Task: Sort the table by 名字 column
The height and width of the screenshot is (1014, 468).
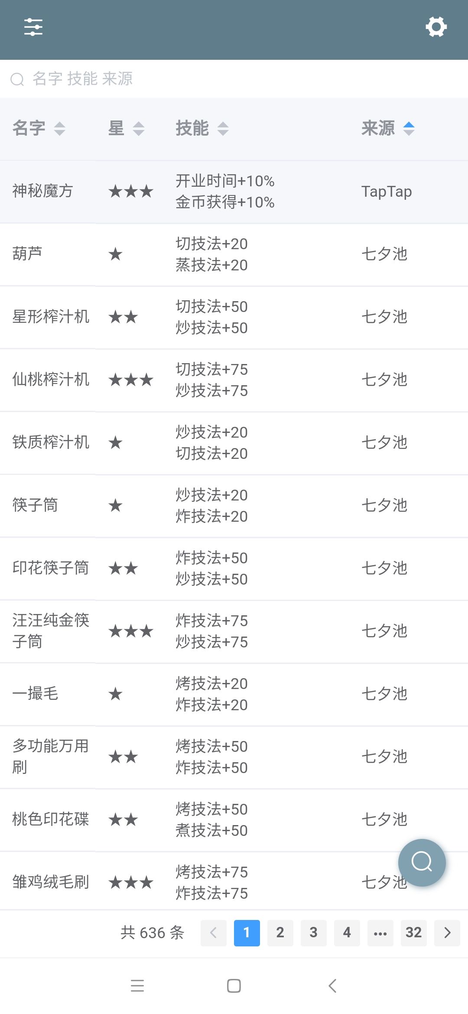Action: 39,128
